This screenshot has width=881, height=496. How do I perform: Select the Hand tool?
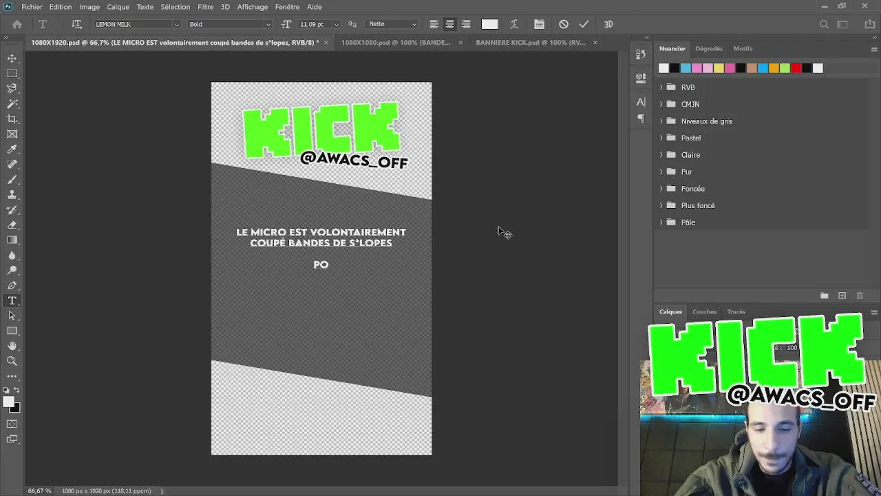point(12,346)
